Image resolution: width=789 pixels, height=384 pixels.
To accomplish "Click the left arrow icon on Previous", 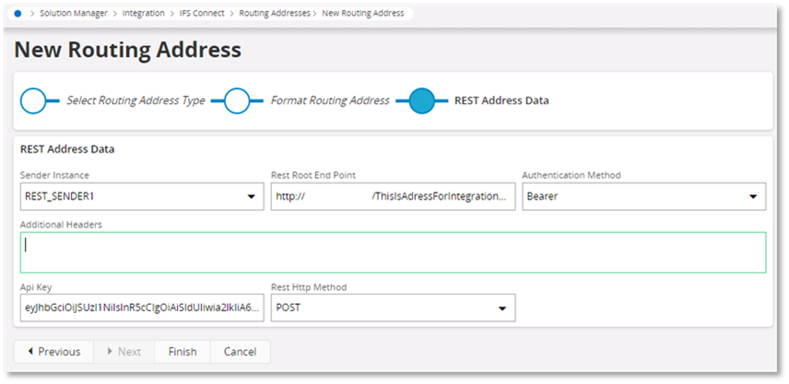I will coord(30,352).
